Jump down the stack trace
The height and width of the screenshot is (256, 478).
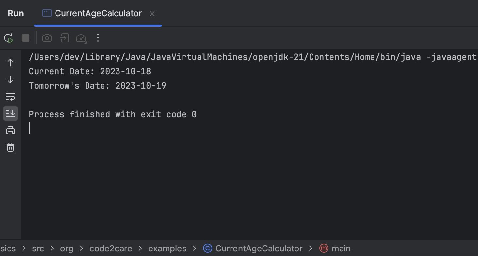click(10, 79)
